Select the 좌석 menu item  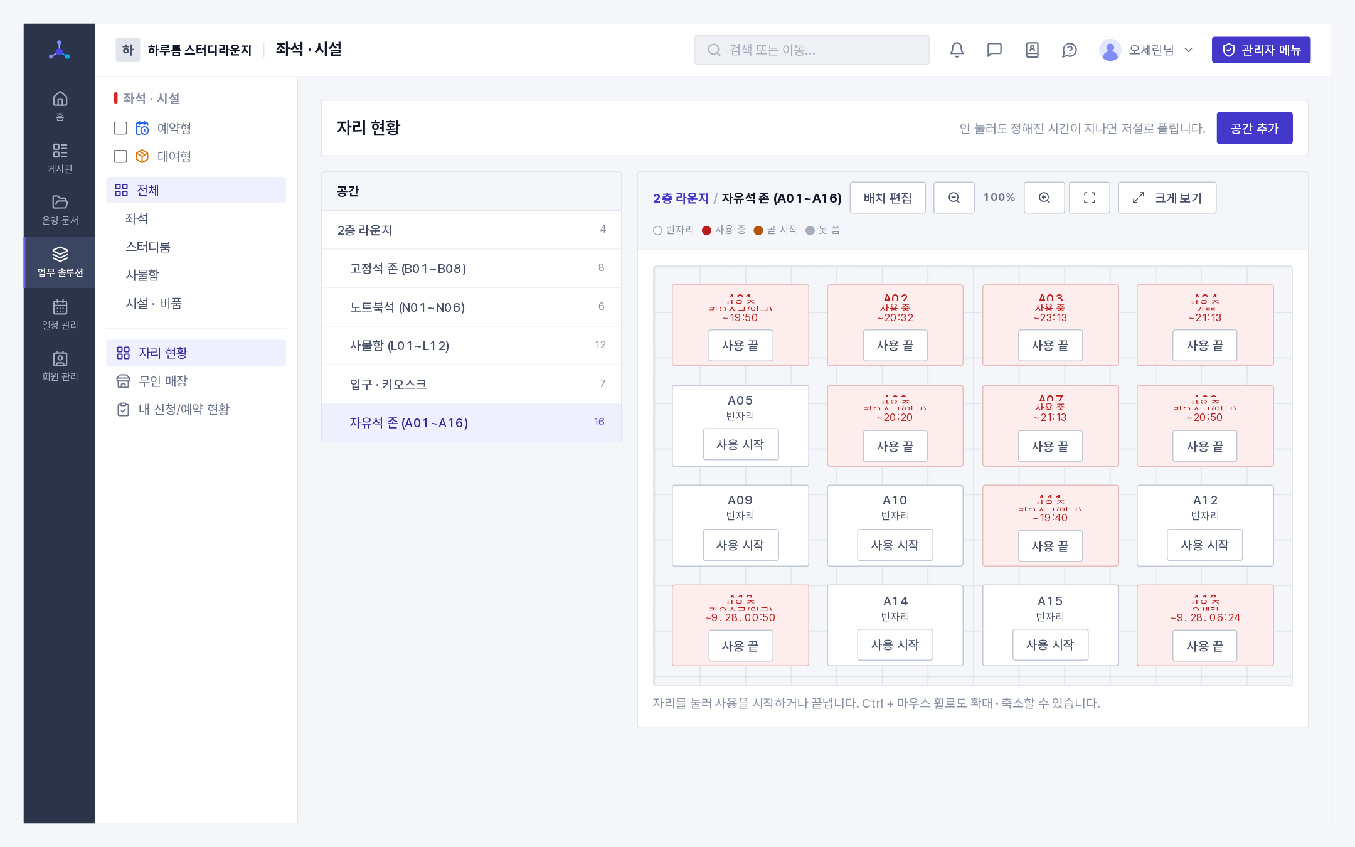pyautogui.click(x=196, y=218)
